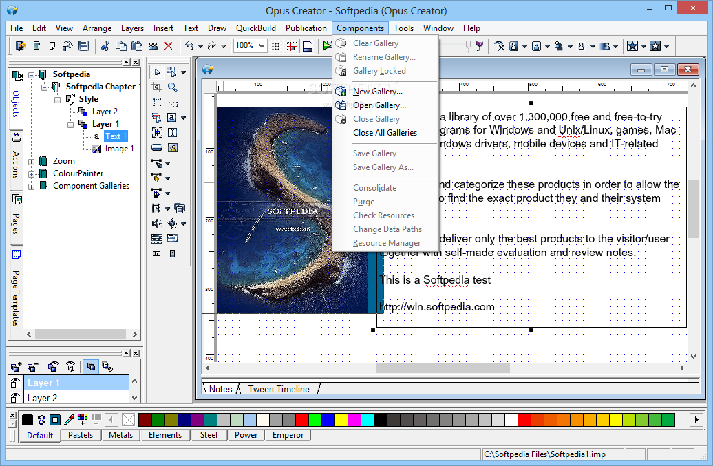Click the palette scroll right arrow button
Viewport: 713px width, 466px height.
click(696, 419)
